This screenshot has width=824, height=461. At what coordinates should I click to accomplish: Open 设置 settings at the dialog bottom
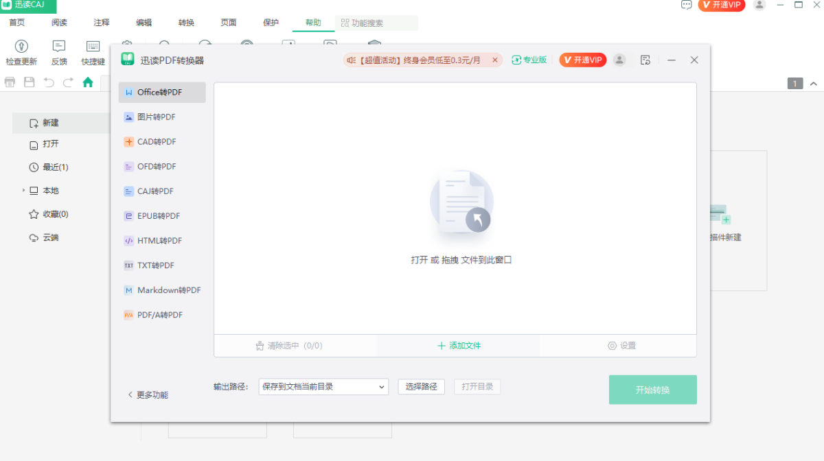pyautogui.click(x=622, y=346)
